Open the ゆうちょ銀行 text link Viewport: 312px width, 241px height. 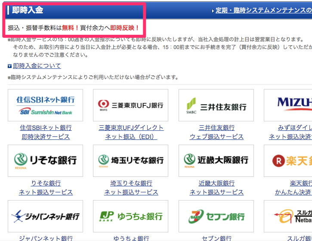131,238
